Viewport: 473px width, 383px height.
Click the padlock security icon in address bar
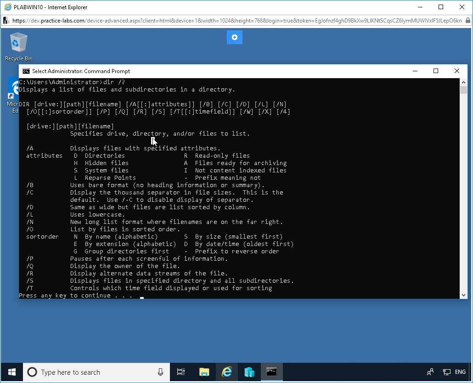coord(467,21)
